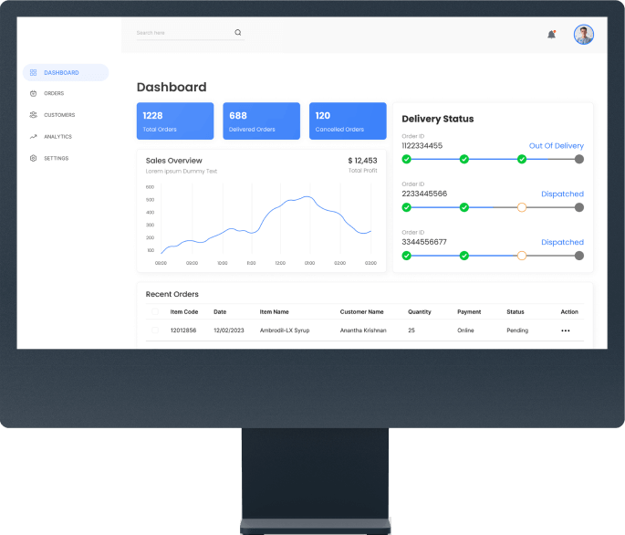This screenshot has width=625, height=535.
Task: Click the 'Quantity' column header
Action: coord(420,312)
